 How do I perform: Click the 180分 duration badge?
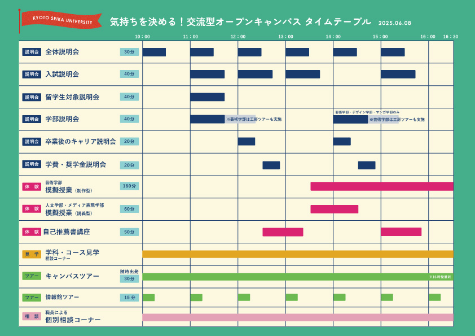129,186
